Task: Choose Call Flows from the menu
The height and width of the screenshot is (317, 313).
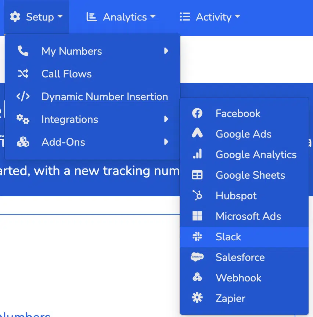Action: [x=92, y=74]
